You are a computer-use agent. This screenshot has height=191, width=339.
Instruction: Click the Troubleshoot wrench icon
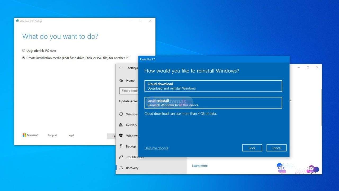click(121, 157)
